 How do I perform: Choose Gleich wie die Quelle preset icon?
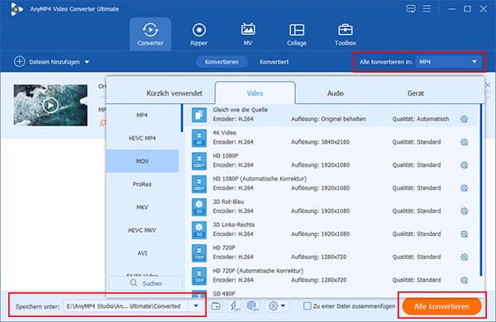pos(199,115)
